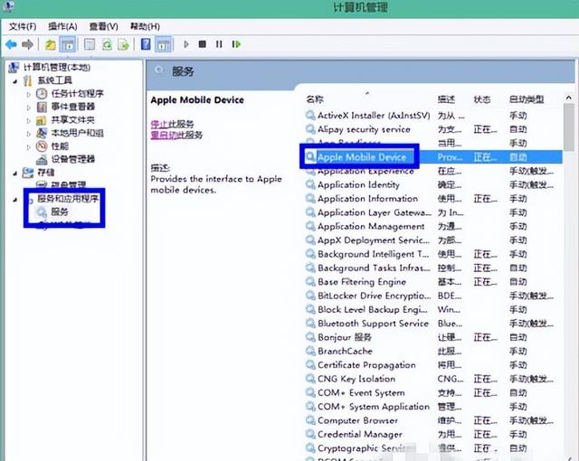Click gear icon of Alipay security service
Screen dimensions: 579x461
coord(310,129)
